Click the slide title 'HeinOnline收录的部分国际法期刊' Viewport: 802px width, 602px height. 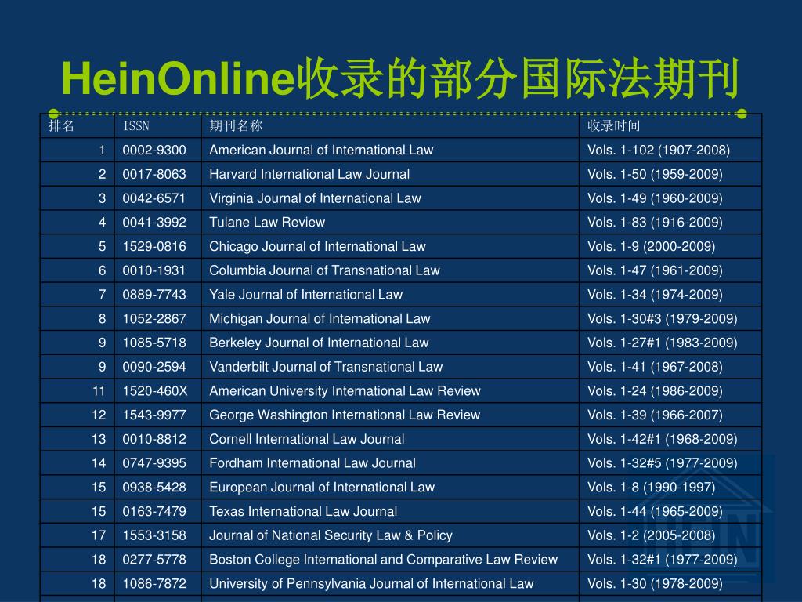click(400, 79)
